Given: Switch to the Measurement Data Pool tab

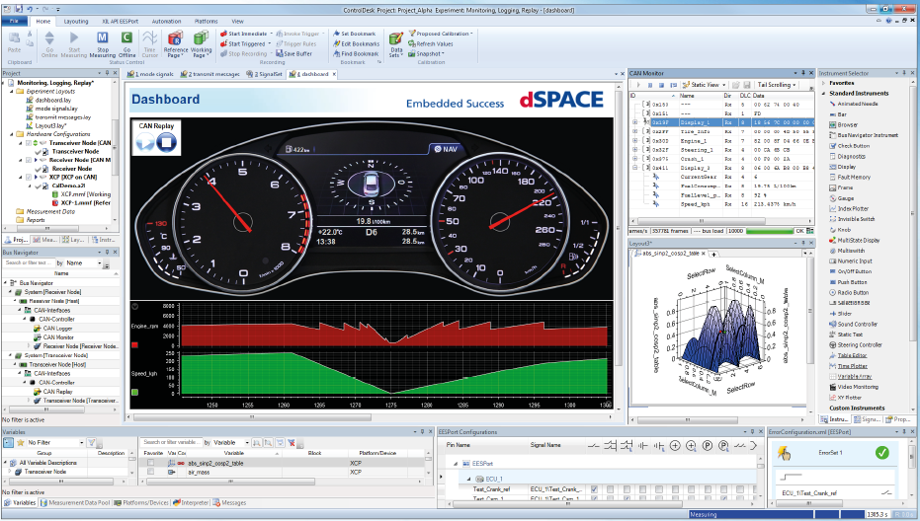Looking at the screenshot, I should [x=74, y=503].
